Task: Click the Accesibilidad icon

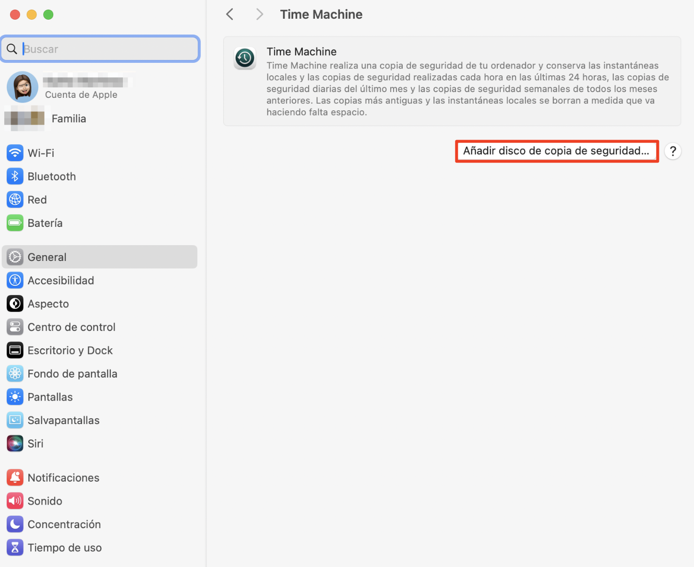Action: click(x=15, y=280)
